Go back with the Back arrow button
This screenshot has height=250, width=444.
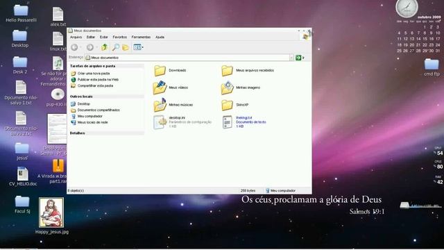pyautogui.click(x=74, y=47)
